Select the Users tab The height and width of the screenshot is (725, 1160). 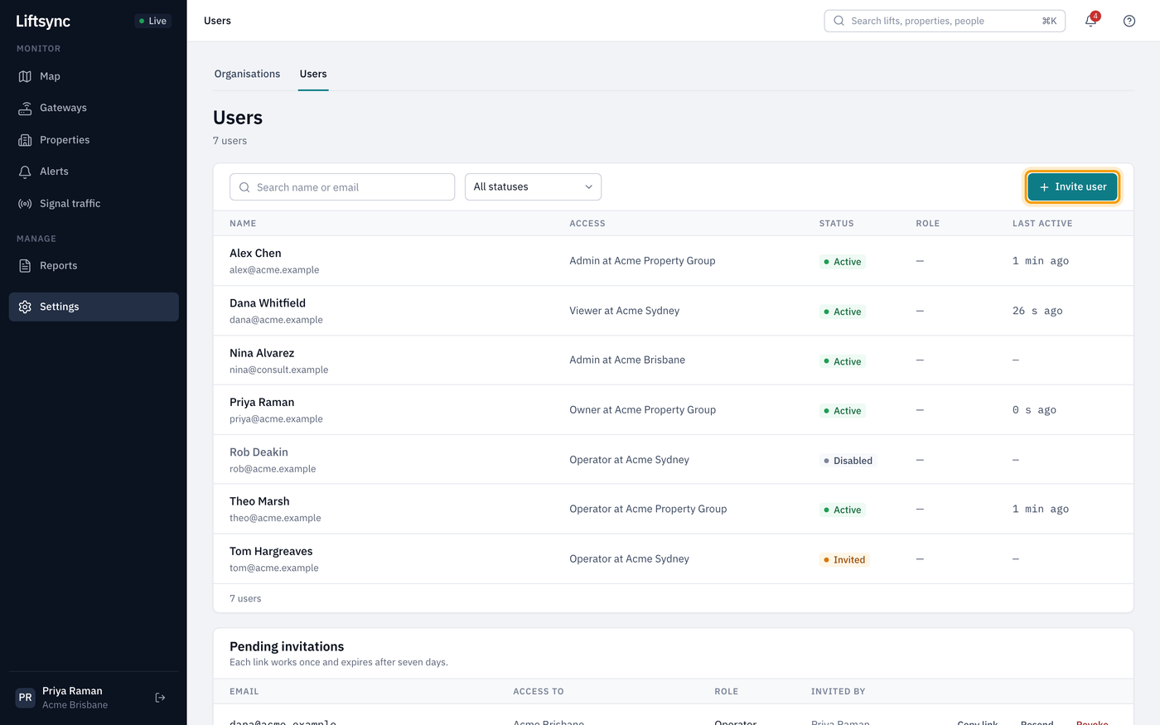point(313,74)
